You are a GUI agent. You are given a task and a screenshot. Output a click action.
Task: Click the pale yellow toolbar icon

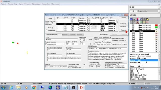point(144,22)
